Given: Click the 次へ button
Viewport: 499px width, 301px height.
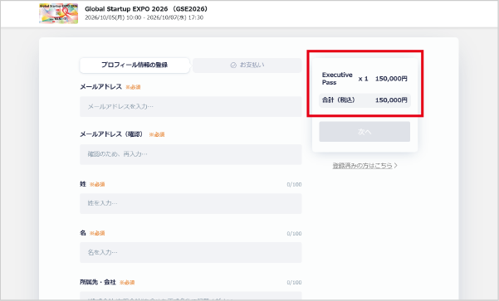Looking at the screenshot, I should click(364, 132).
